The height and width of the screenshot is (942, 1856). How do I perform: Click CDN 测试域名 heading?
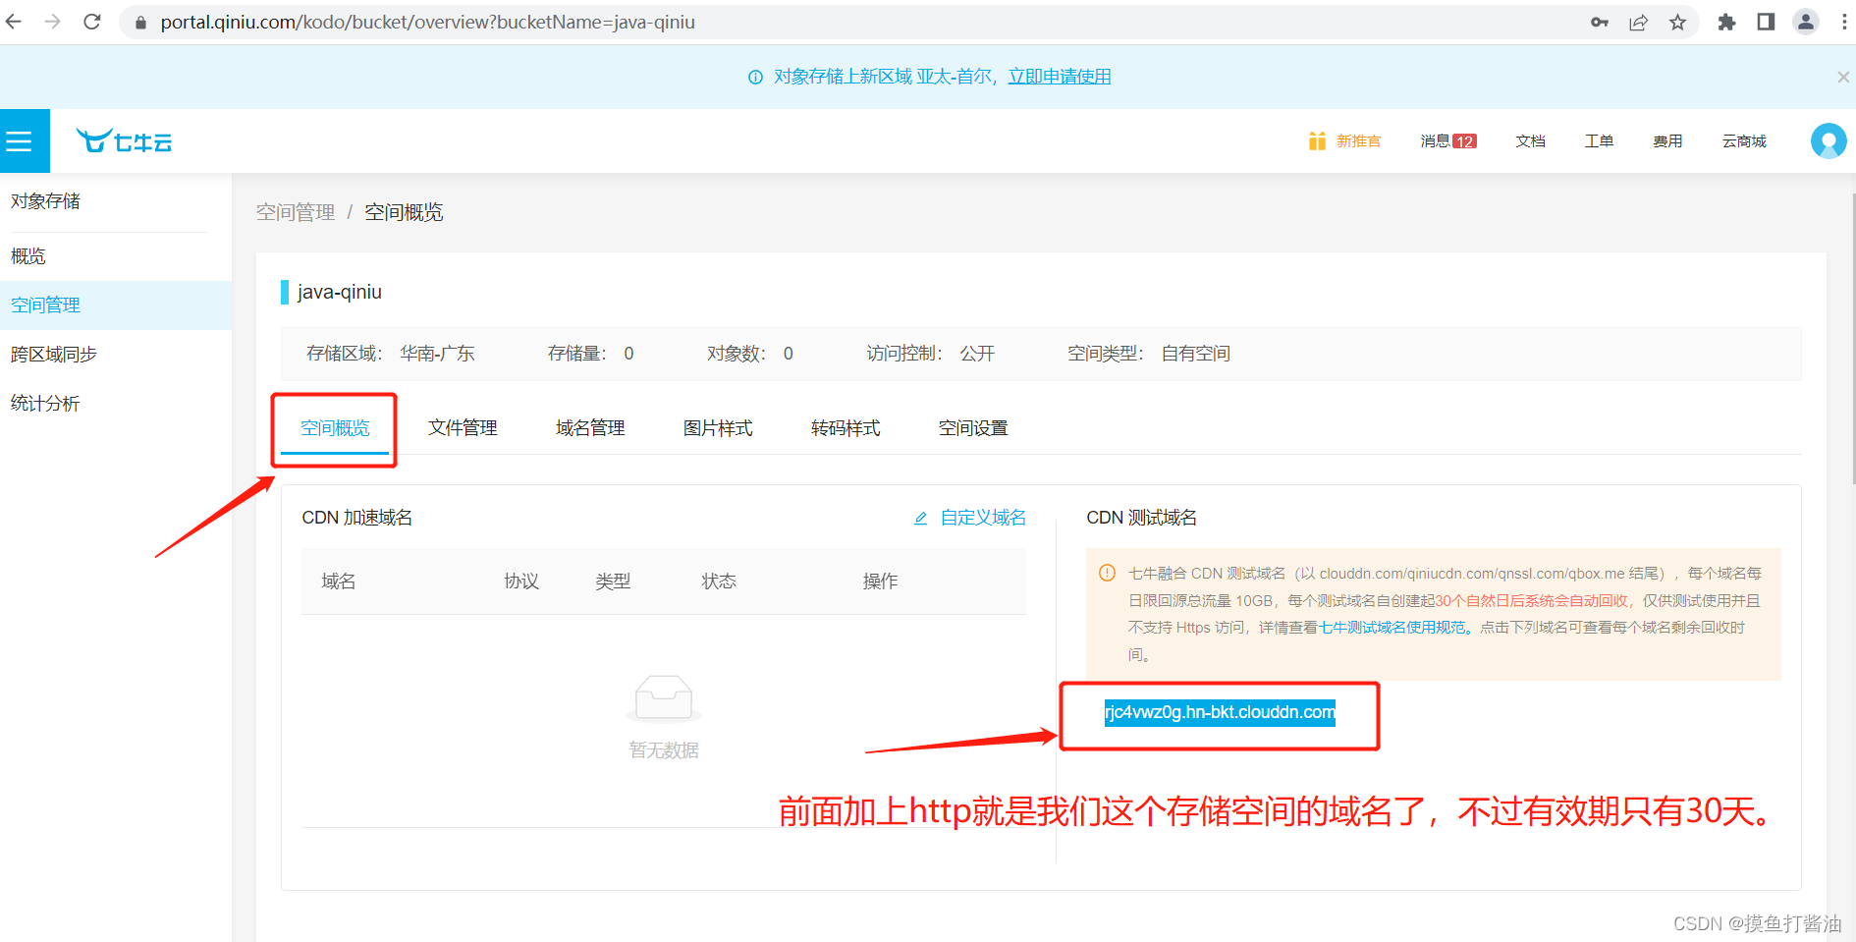pos(1141,518)
